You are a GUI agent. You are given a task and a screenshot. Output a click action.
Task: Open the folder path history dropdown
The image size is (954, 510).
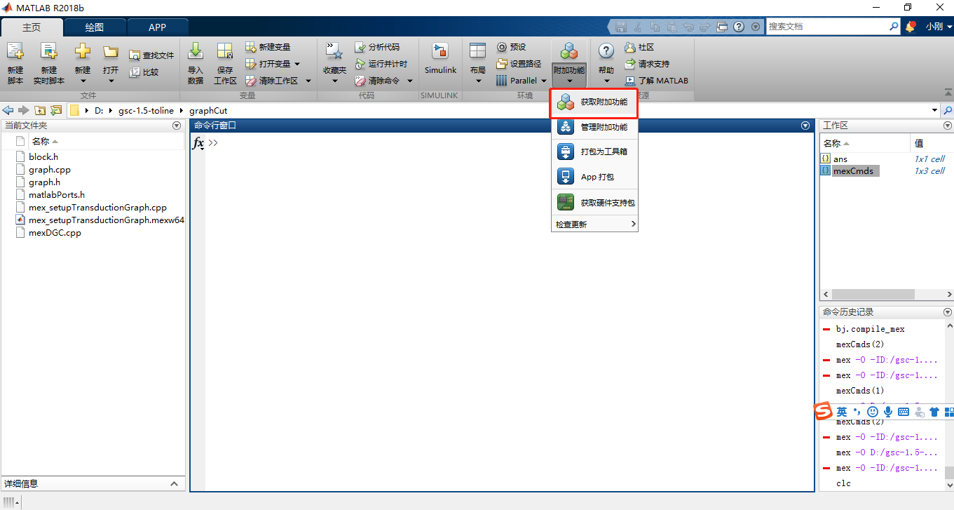934,110
